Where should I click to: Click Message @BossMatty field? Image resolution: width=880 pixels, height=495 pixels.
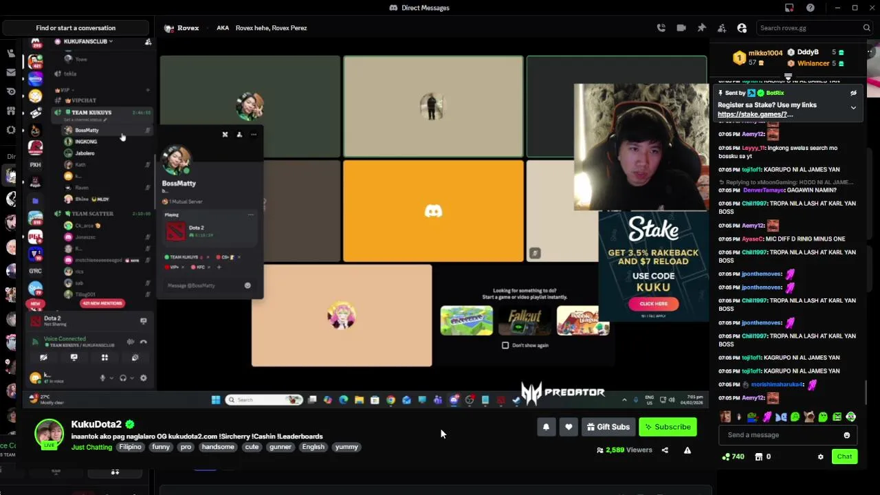tap(208, 285)
